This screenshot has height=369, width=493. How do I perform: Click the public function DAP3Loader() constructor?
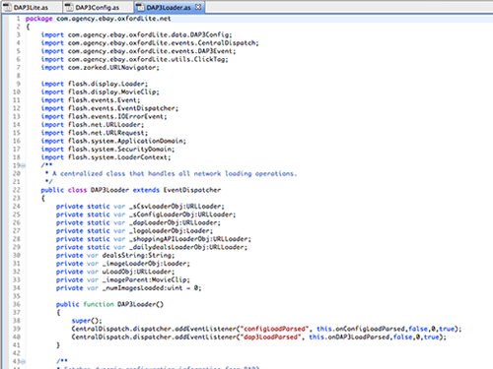(109, 304)
